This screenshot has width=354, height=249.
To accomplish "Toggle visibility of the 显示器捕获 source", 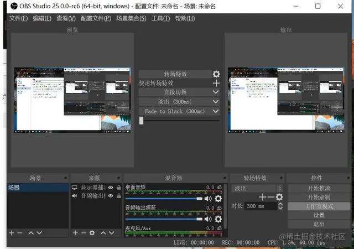I will (111, 188).
